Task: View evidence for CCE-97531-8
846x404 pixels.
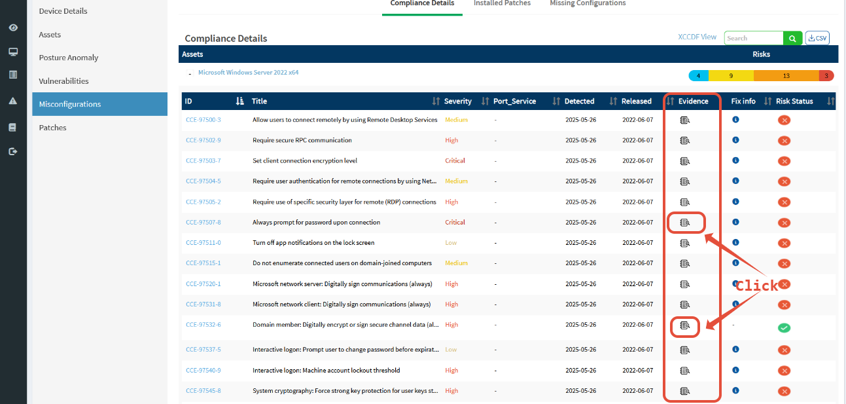Action: coord(685,304)
